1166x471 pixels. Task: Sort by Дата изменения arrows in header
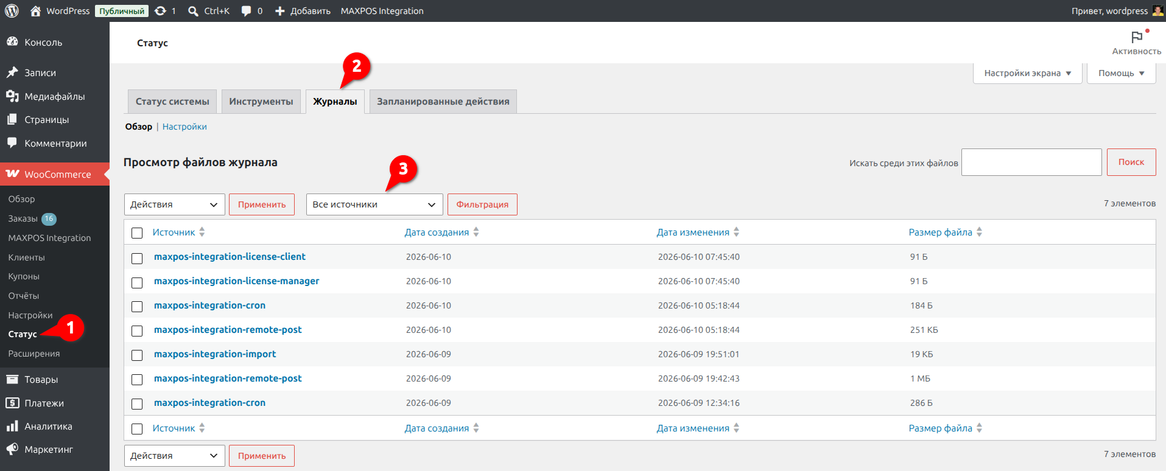[737, 232]
